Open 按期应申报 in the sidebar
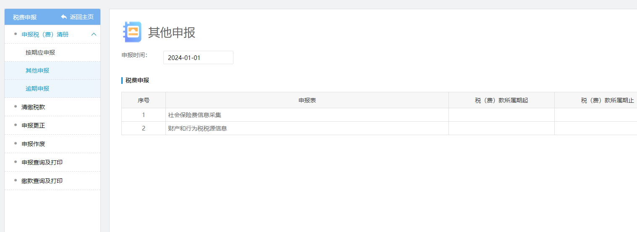This screenshot has height=232, width=637. [x=40, y=52]
